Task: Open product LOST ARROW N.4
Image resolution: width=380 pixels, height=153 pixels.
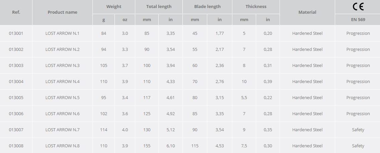Action: click(x=62, y=82)
